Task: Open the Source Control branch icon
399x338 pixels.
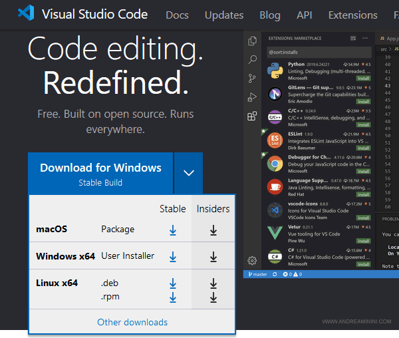Action: 252,79
